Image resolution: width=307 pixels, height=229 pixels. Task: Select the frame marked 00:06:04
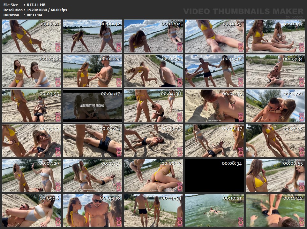tap(93, 141)
